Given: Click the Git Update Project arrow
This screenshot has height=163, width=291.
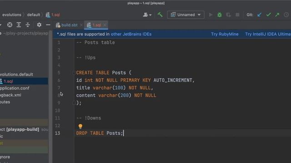Looking at the screenshot, I should pos(259,15).
